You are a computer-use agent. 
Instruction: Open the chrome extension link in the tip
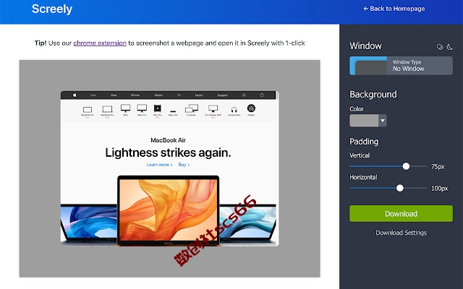pyautogui.click(x=100, y=43)
